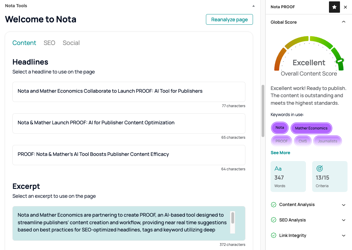The image size is (352, 250).
Task: Select headline 'Nota and Mather Economics Collaborate'
Action: click(x=129, y=92)
